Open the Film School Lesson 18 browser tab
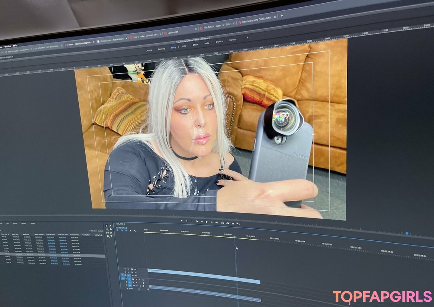 217,27
